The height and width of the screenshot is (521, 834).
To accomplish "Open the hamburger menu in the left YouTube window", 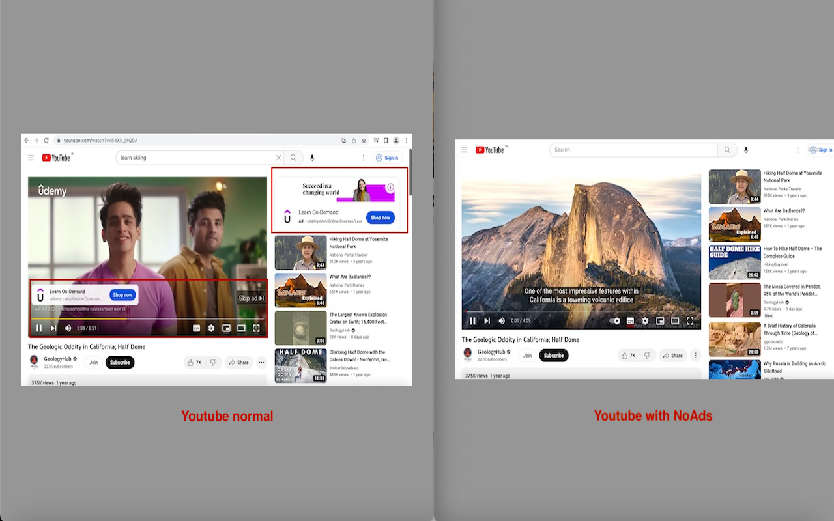I will [31, 158].
